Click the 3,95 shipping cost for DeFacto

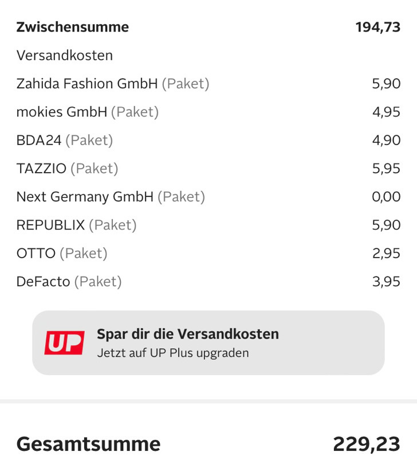click(386, 282)
